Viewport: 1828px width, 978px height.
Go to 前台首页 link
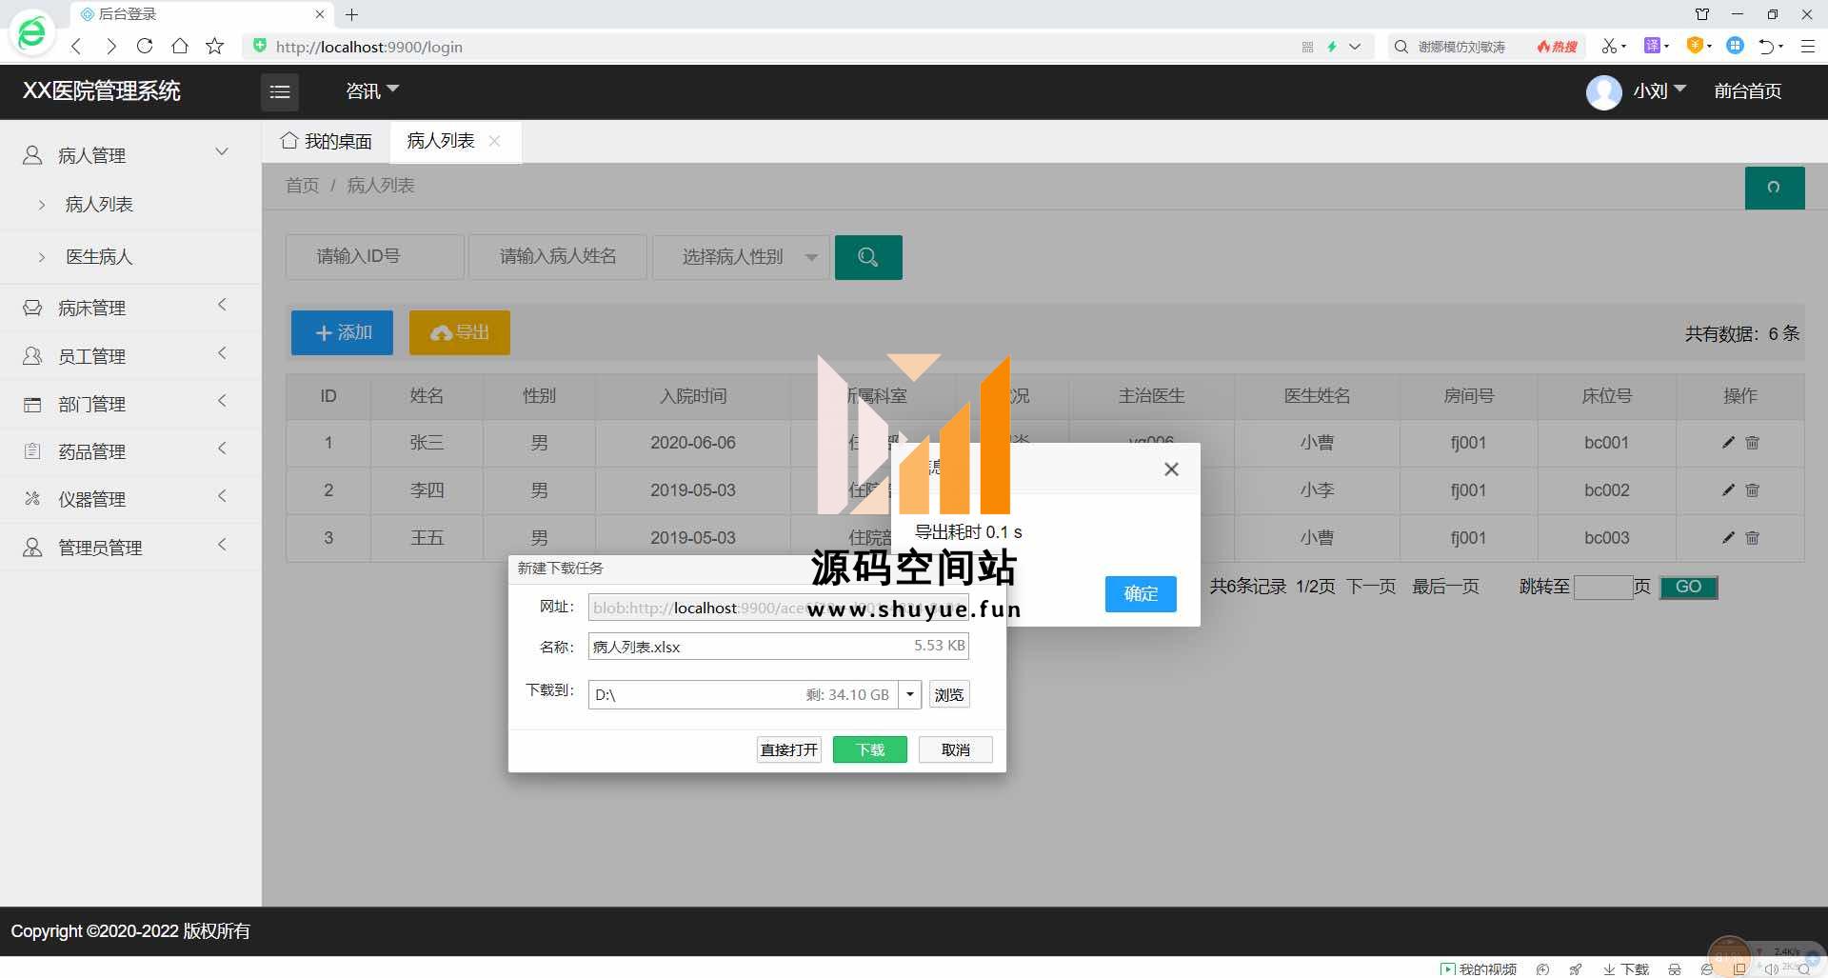(1747, 90)
